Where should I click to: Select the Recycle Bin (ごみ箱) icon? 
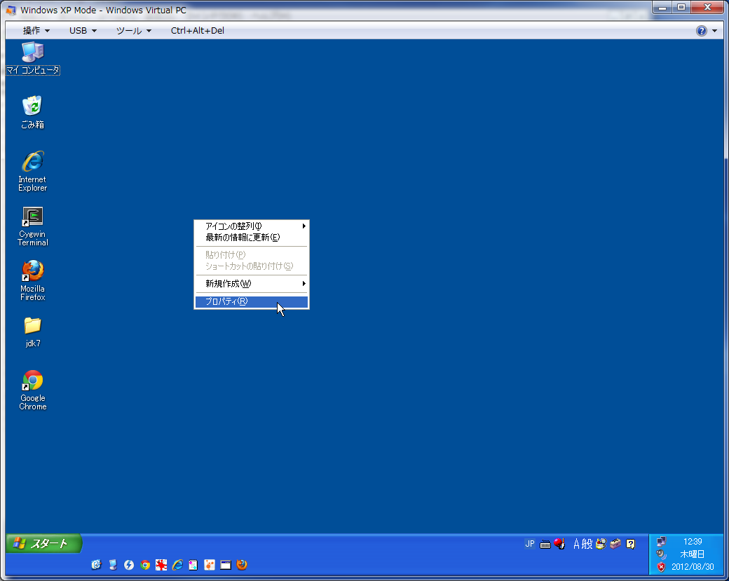[32, 112]
